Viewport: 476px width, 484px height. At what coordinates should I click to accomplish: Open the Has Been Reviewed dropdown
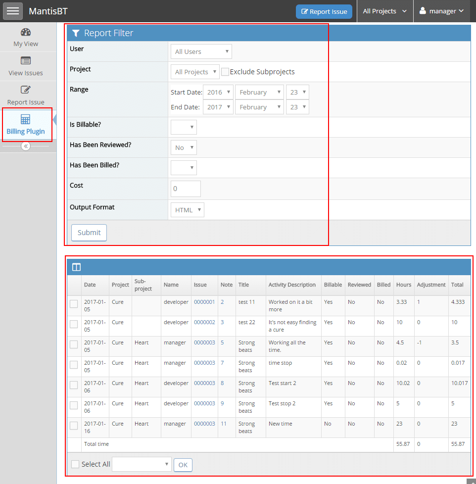click(x=184, y=147)
